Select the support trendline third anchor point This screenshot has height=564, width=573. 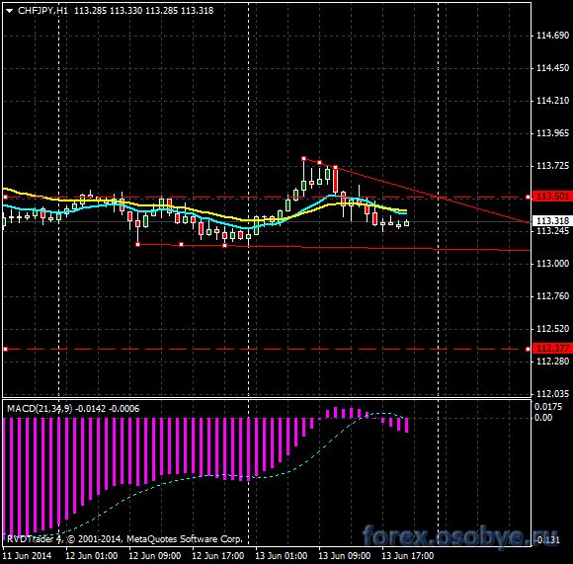224,246
